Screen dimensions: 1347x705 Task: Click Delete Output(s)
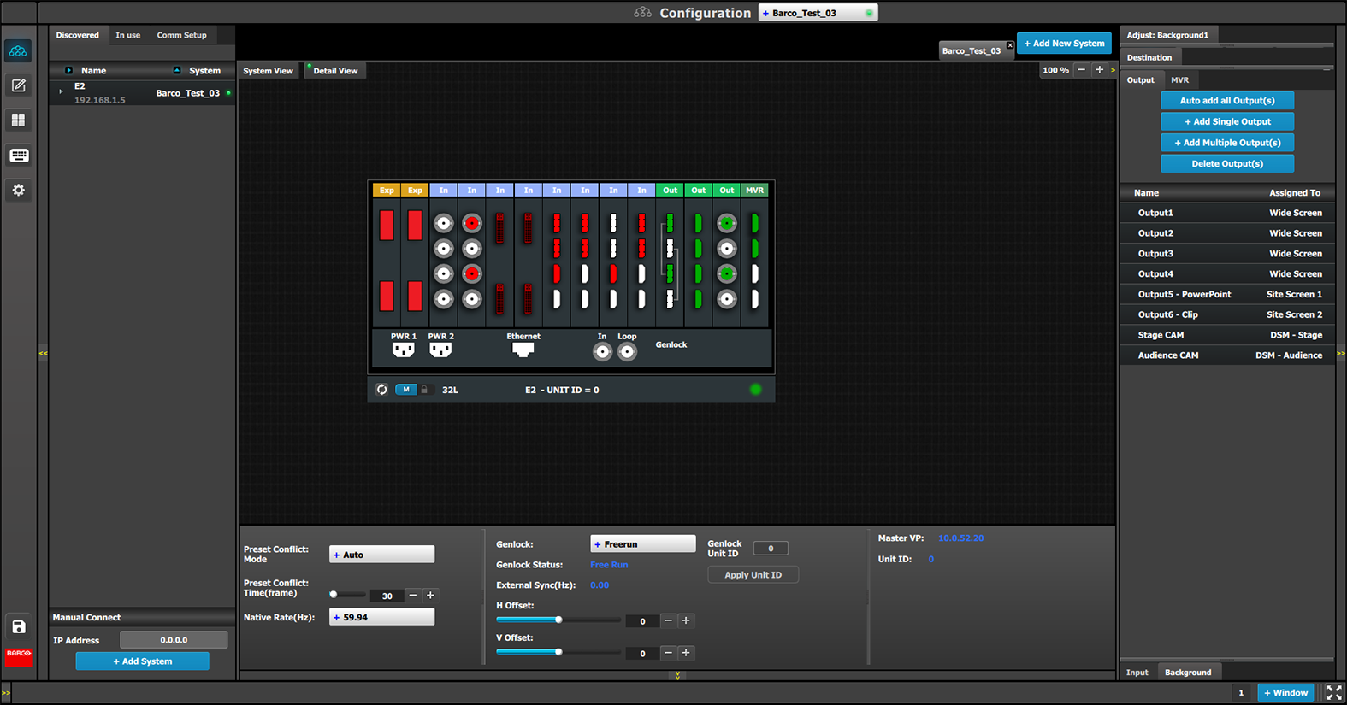click(x=1227, y=163)
